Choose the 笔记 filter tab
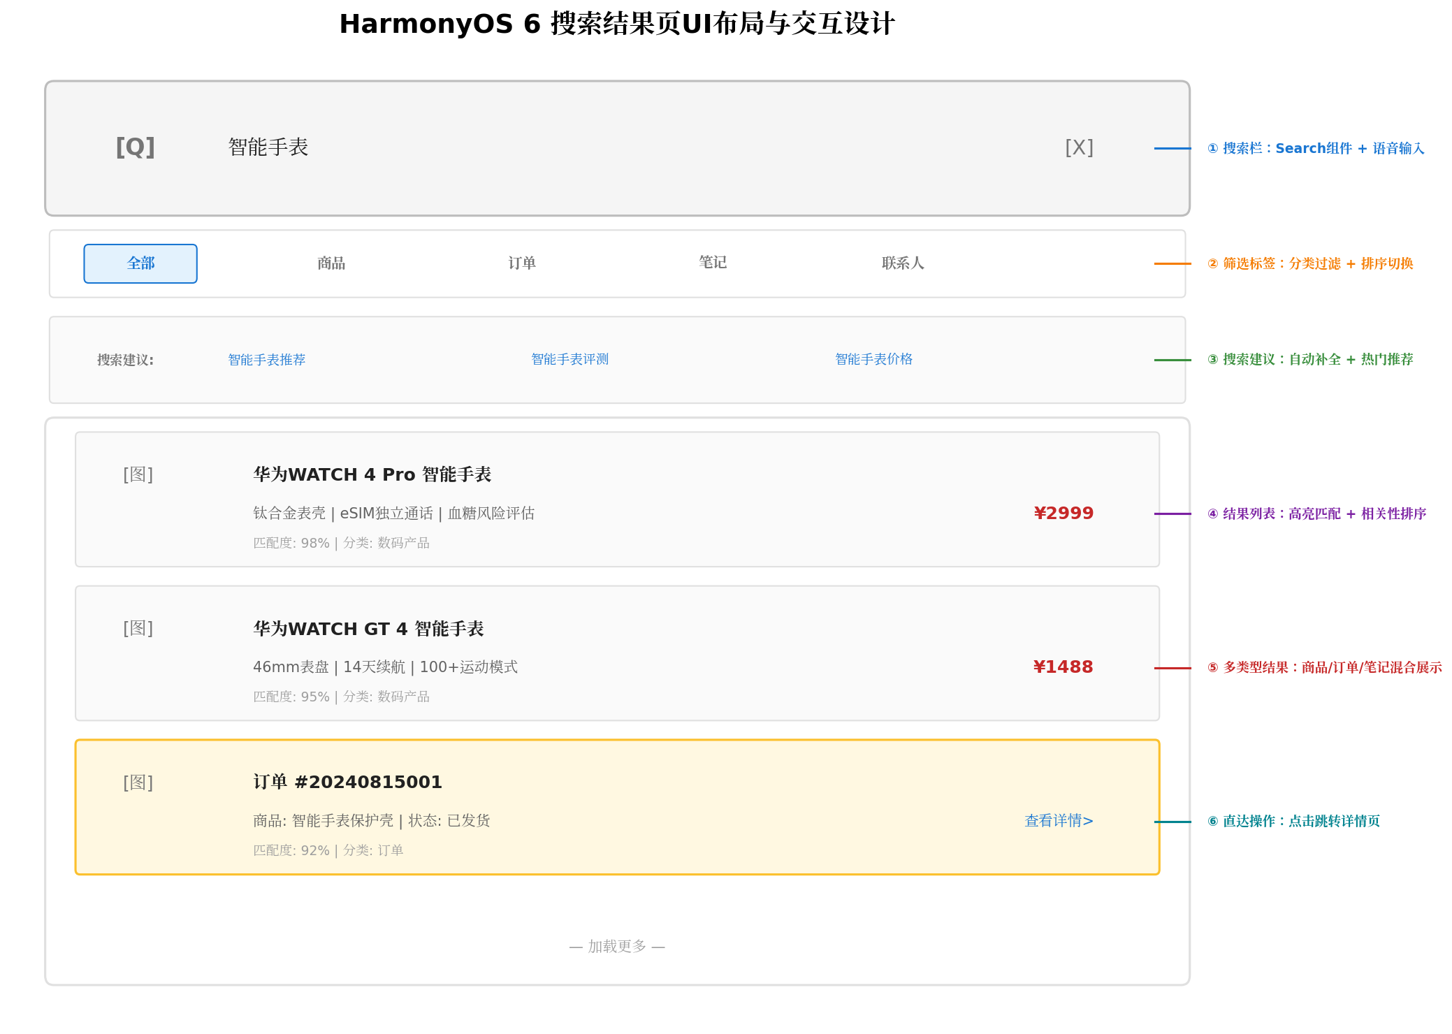Screen dimensions: 1452x1034 point(713,263)
